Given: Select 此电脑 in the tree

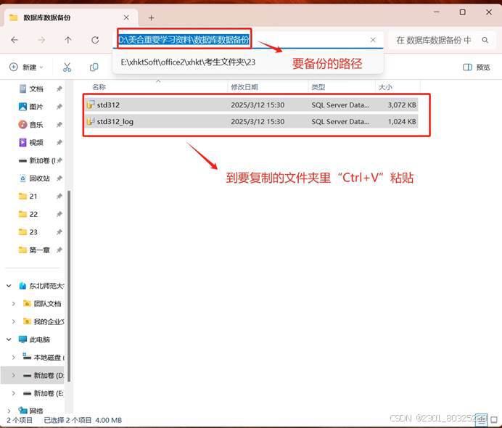Looking at the screenshot, I should [x=34, y=339].
